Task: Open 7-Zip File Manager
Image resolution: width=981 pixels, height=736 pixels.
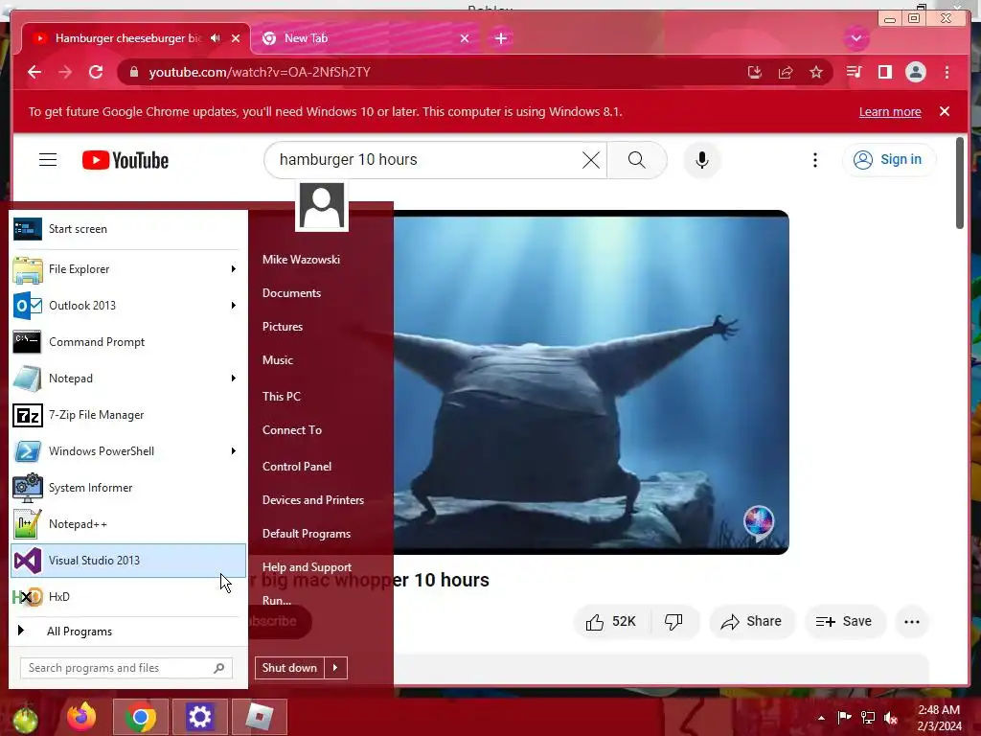Action: tap(127, 415)
